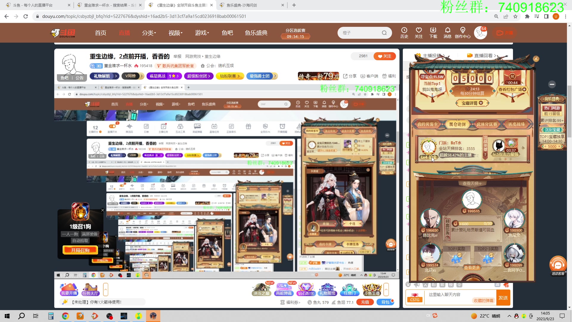The width and height of the screenshot is (572, 322).
Task: Go to 首页 in navigation bar
Action: [101, 33]
